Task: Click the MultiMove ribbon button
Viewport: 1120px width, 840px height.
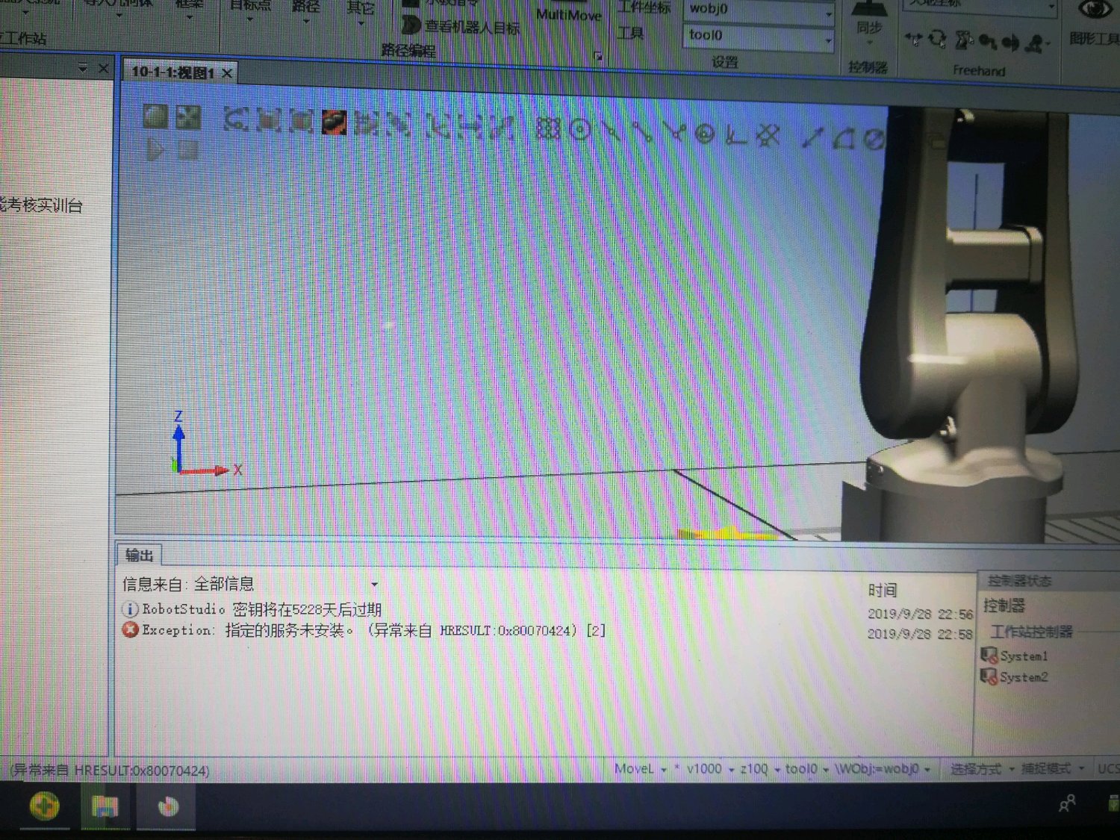Action: [x=568, y=15]
